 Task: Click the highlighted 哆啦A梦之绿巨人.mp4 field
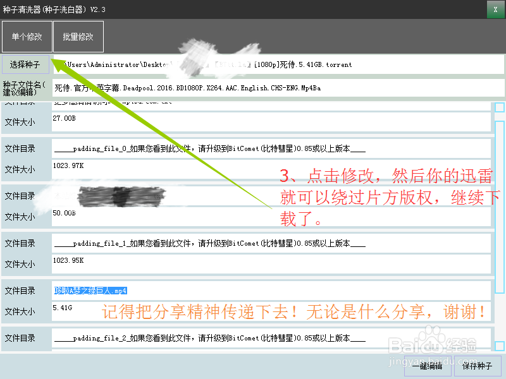271,291
